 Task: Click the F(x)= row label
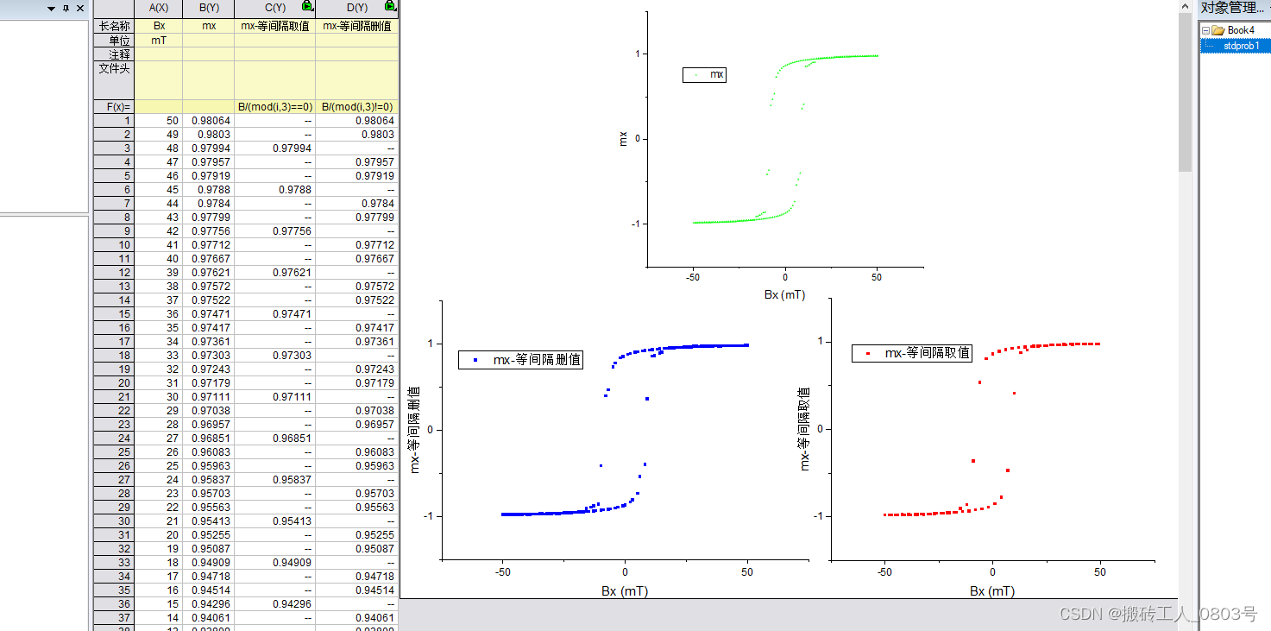pos(114,107)
